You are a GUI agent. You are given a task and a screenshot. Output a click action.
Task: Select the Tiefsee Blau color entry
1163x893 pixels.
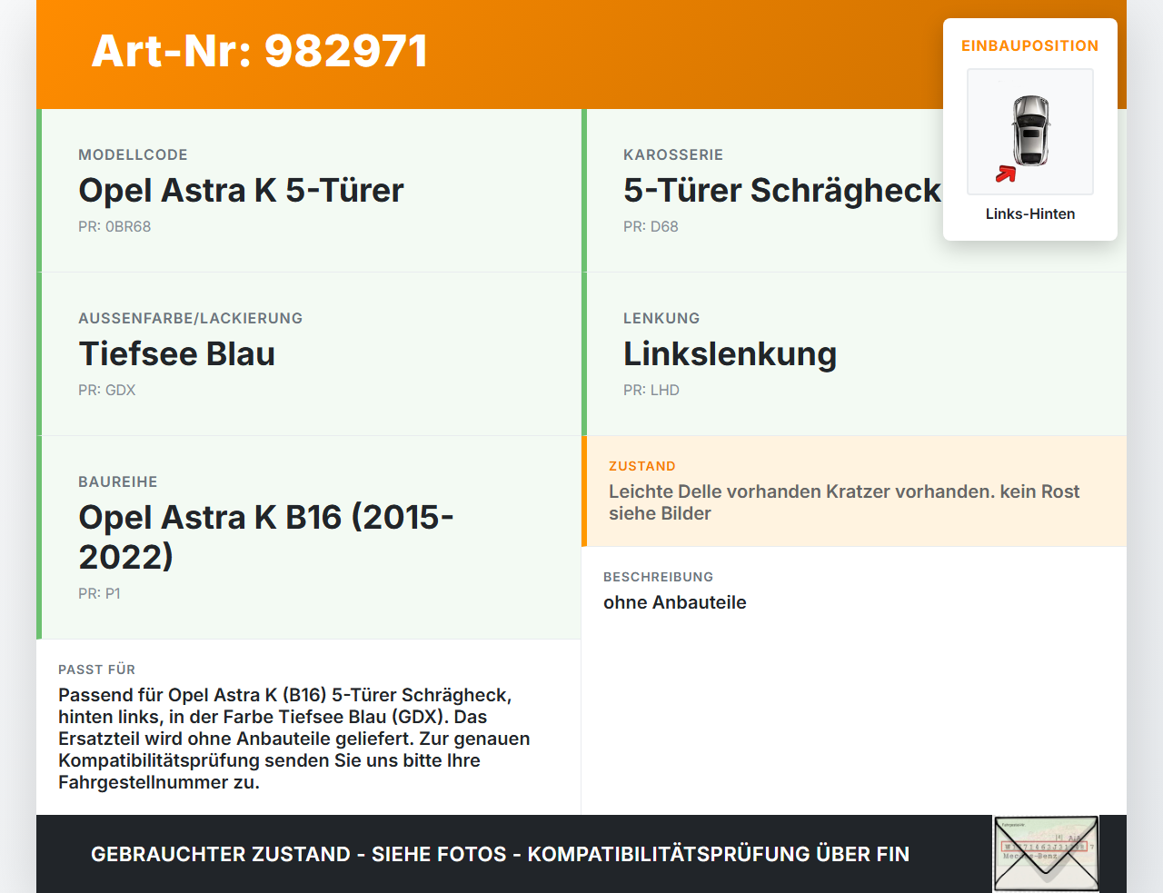click(x=177, y=353)
